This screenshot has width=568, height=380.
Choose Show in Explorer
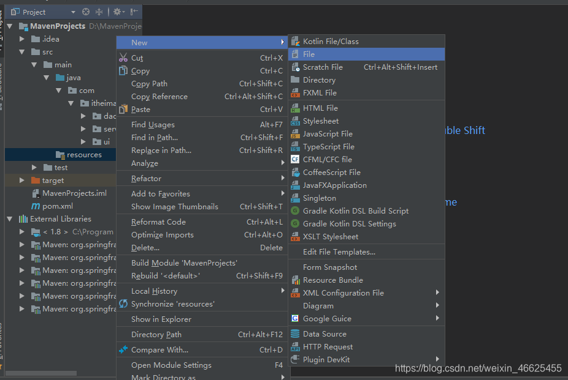click(x=202, y=319)
